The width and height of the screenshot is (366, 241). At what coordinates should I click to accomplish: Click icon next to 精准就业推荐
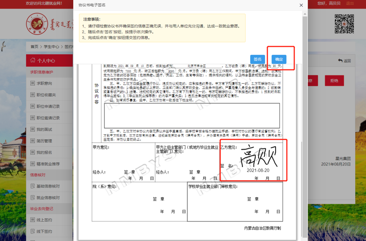[32, 164]
